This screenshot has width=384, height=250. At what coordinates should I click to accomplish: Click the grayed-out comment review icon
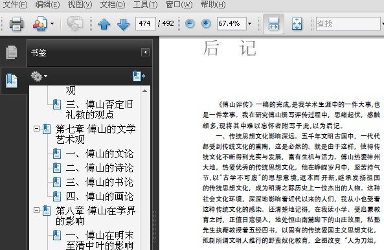coord(75,24)
